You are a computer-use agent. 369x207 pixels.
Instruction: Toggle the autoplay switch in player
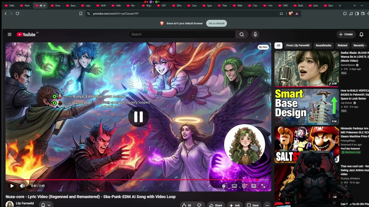click(224, 186)
